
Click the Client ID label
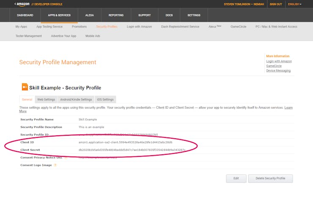27,142
